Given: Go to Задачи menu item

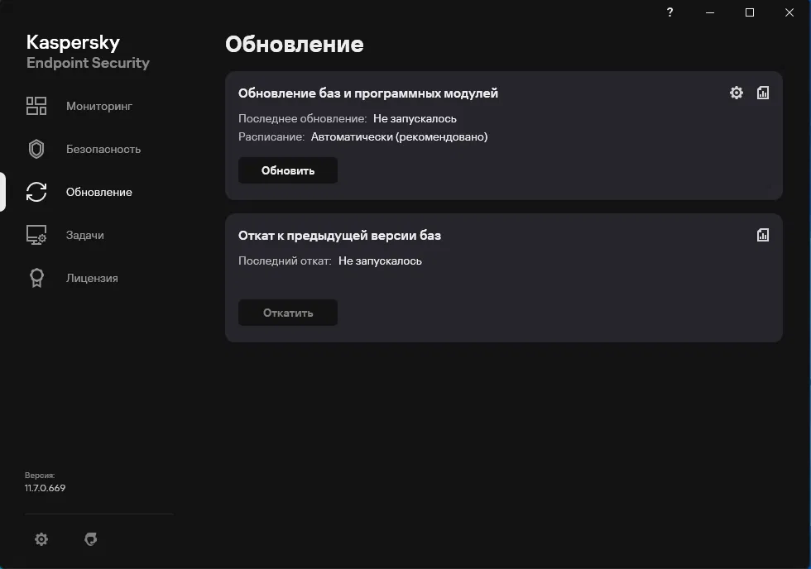Looking at the screenshot, I should tap(84, 235).
